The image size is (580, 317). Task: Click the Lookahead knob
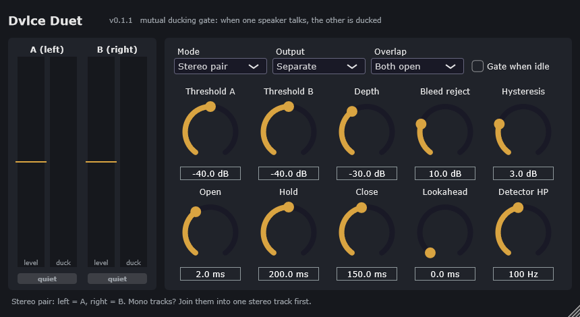(445, 232)
